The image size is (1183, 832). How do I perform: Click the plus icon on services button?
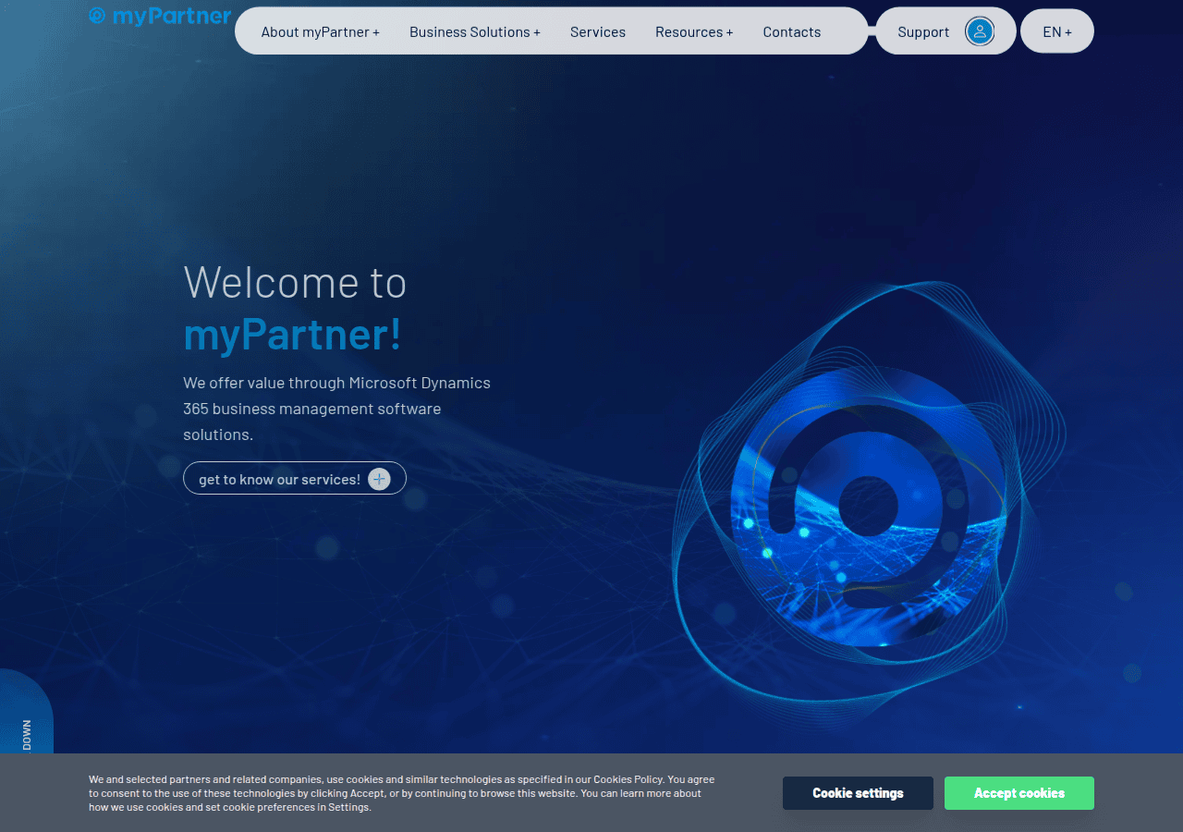pyautogui.click(x=379, y=479)
